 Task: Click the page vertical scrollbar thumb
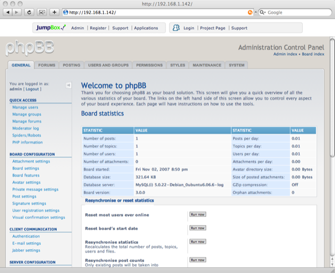(332, 98)
